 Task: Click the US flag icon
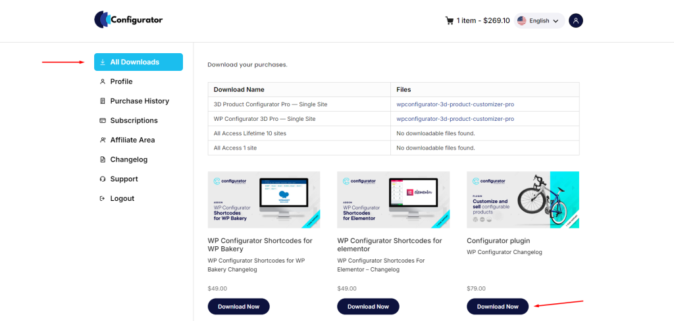(x=522, y=20)
